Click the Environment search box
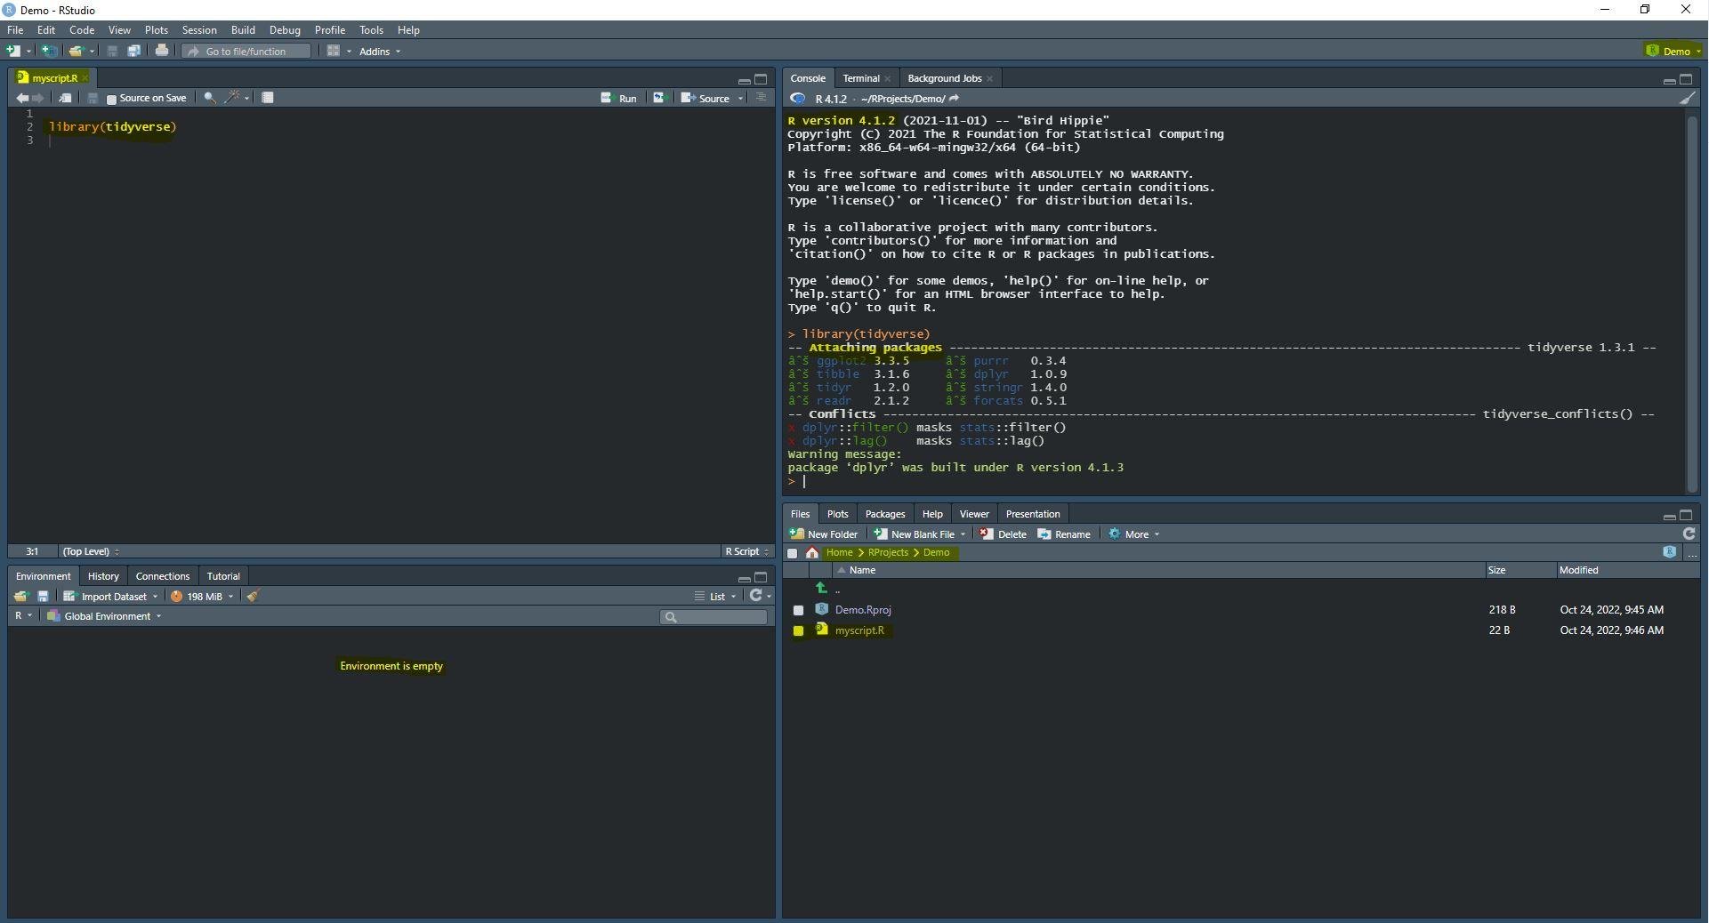The width and height of the screenshot is (1709, 923). 713,617
